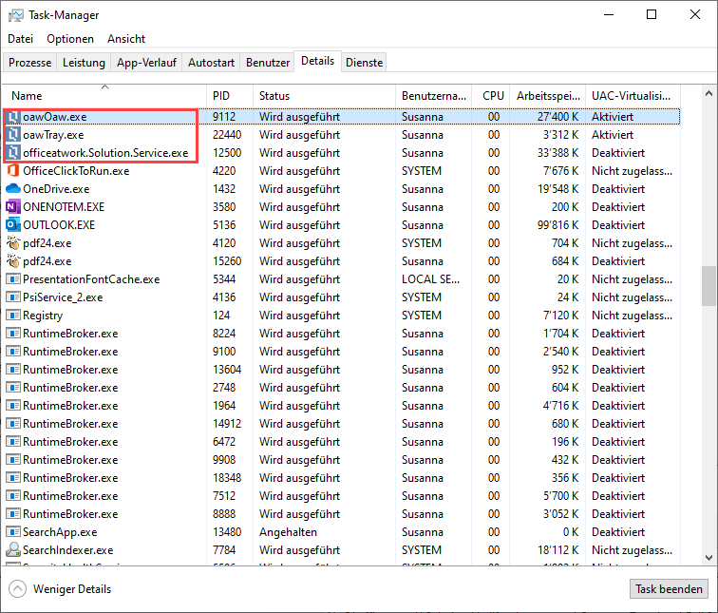Switch to the Autostart tab
The image size is (718, 613).
(211, 63)
